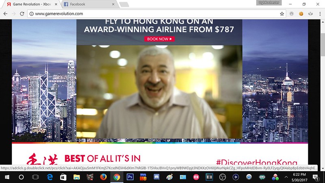Screen dimensions: 325x183
Task: Open the gray circular extension icon
Action: point(291,14)
